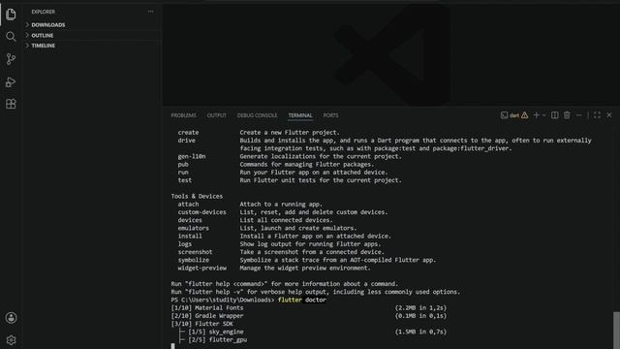The height and width of the screenshot is (349, 620).
Task: Click the '[1/5] sky_engine' line
Action: click(216, 332)
